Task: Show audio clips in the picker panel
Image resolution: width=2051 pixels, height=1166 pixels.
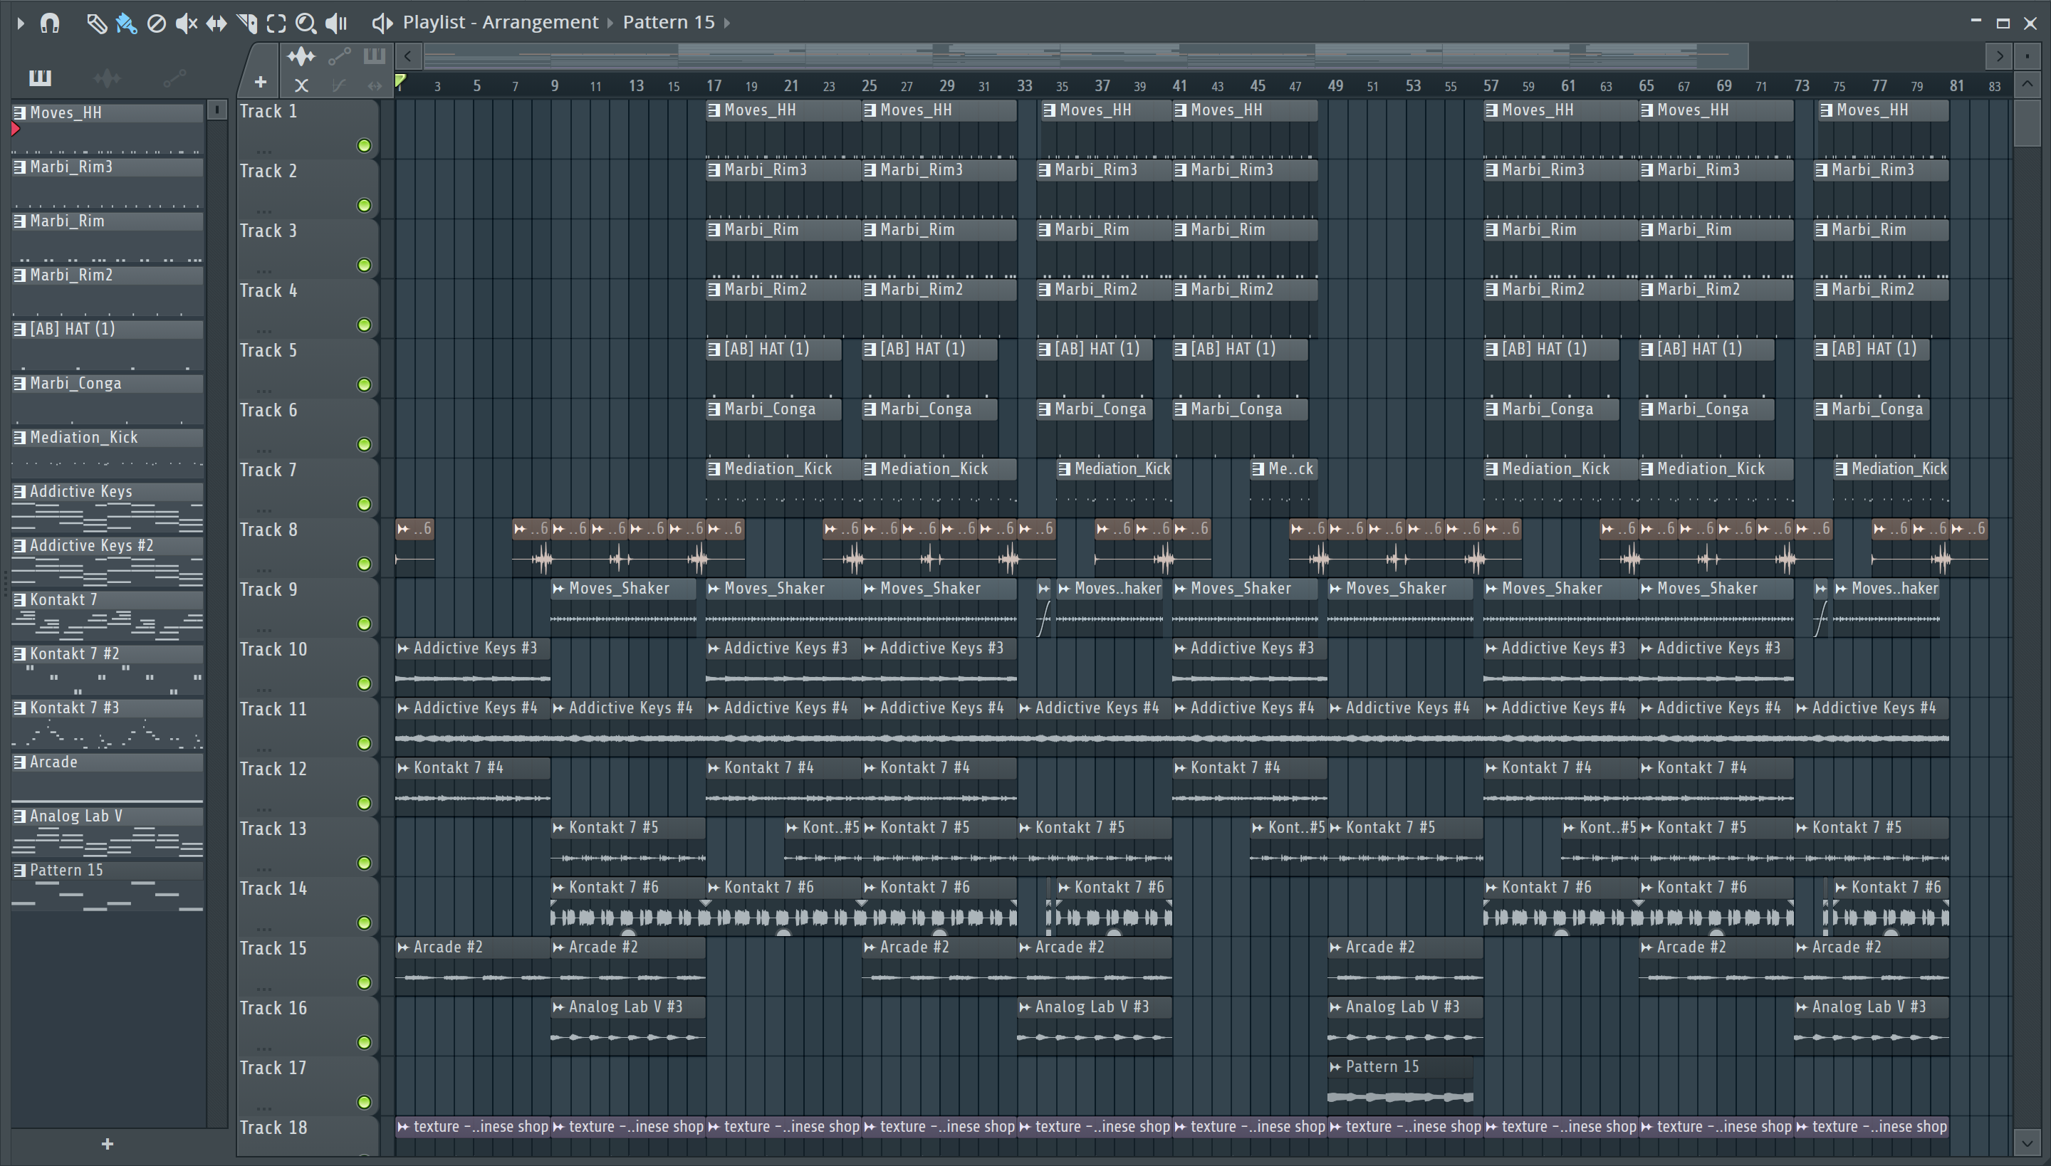Action: coord(108,78)
